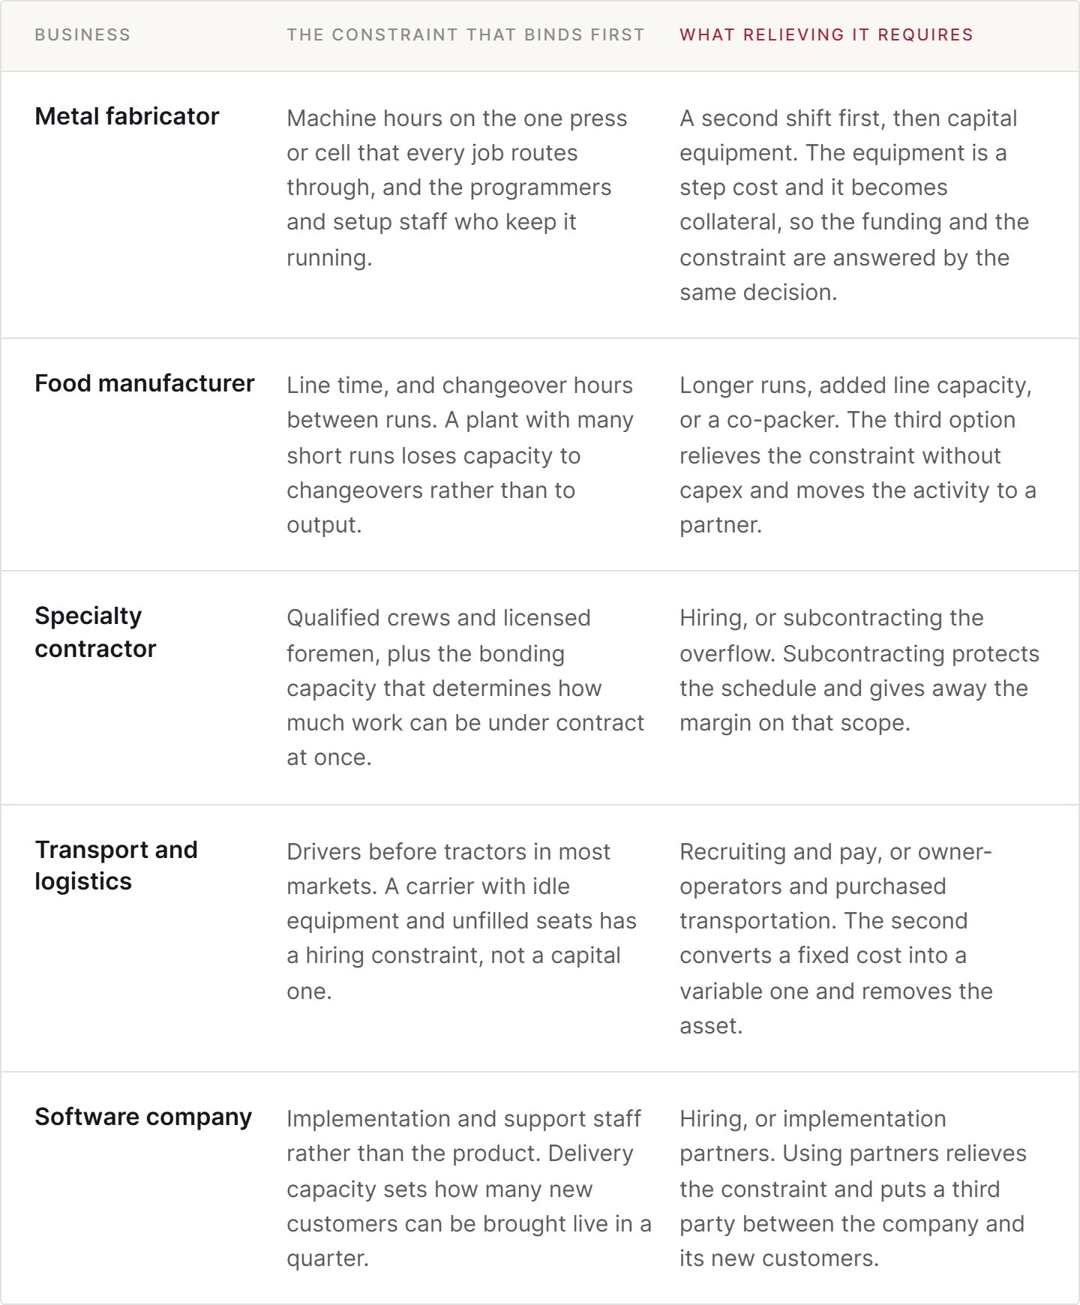Click the Food manufacturer row title
The height and width of the screenshot is (1305, 1080).
[x=145, y=383]
